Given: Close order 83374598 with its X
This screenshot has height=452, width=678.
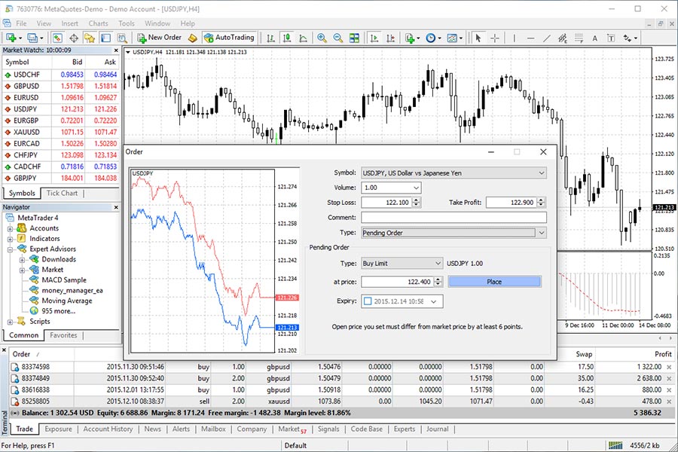Looking at the screenshot, I should 670,367.
